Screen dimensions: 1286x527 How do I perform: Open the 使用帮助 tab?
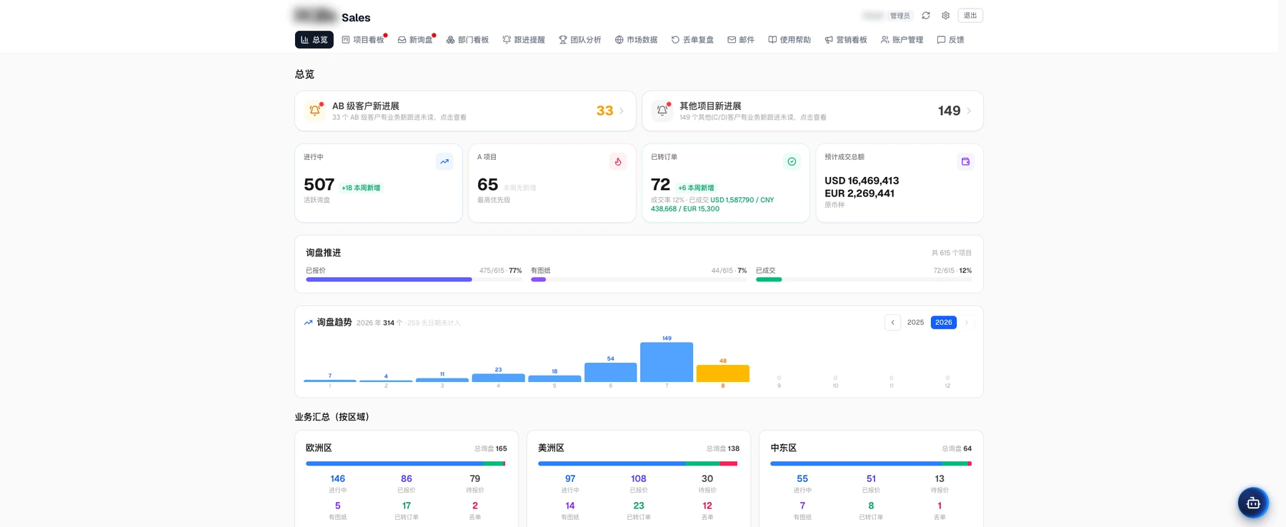pyautogui.click(x=789, y=40)
